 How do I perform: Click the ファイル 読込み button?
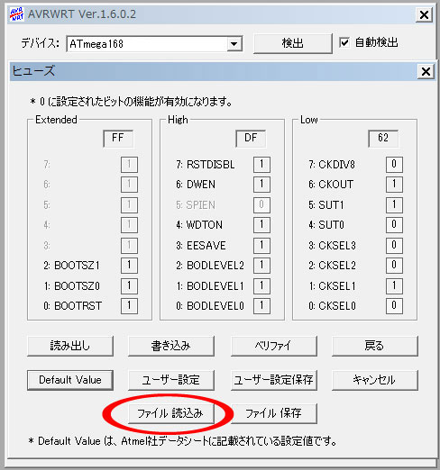coord(171,413)
